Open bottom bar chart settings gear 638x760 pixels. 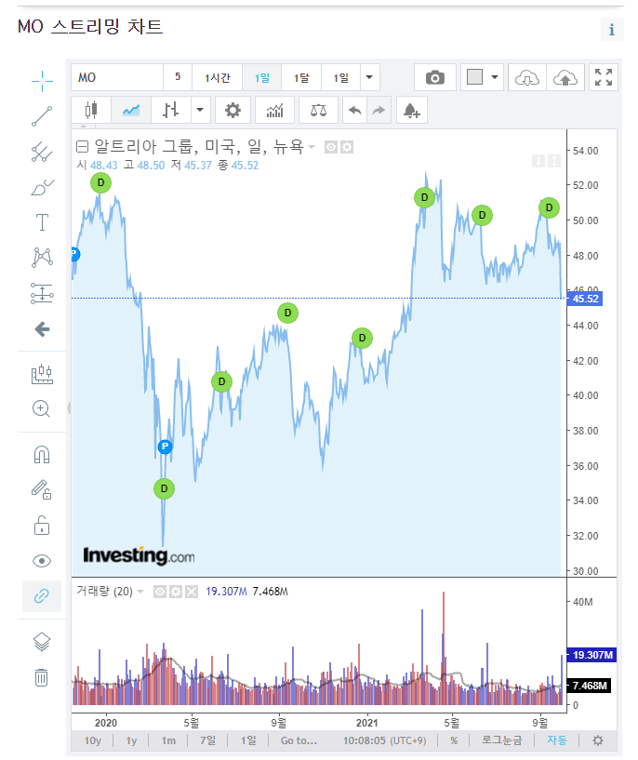point(598,740)
